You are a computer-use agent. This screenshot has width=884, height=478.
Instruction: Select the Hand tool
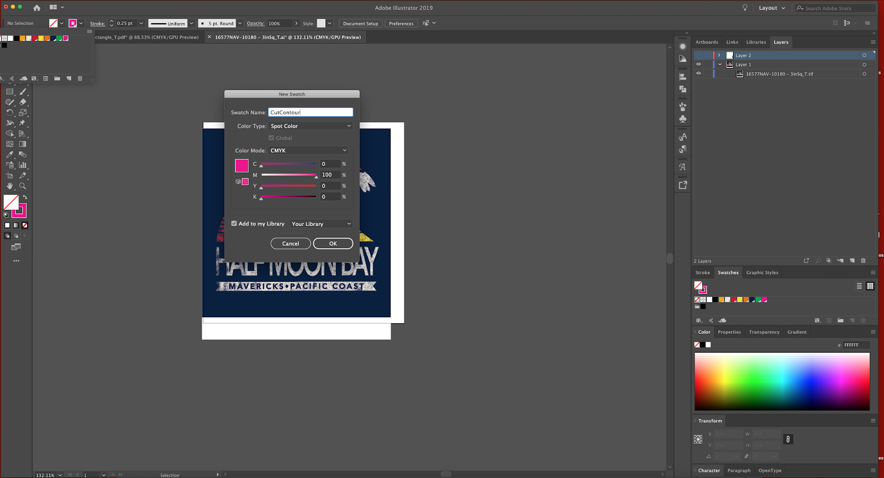tap(10, 186)
